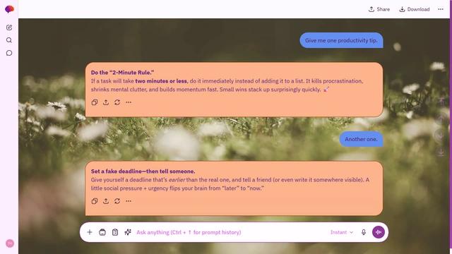The height and width of the screenshot is (254, 452).
Task: Click the chat bubble icon in the sidebar
Action: pos(9,53)
